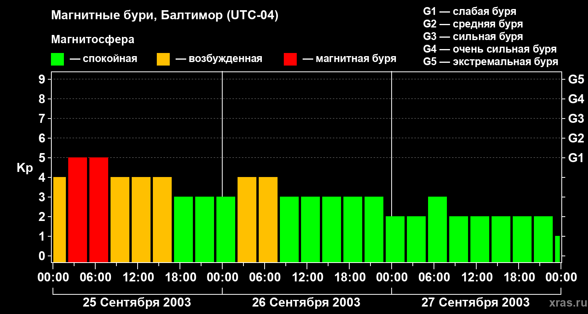The width and height of the screenshot is (588, 314).
Task: Select the first red Kp 5 bar
Action: (x=78, y=210)
